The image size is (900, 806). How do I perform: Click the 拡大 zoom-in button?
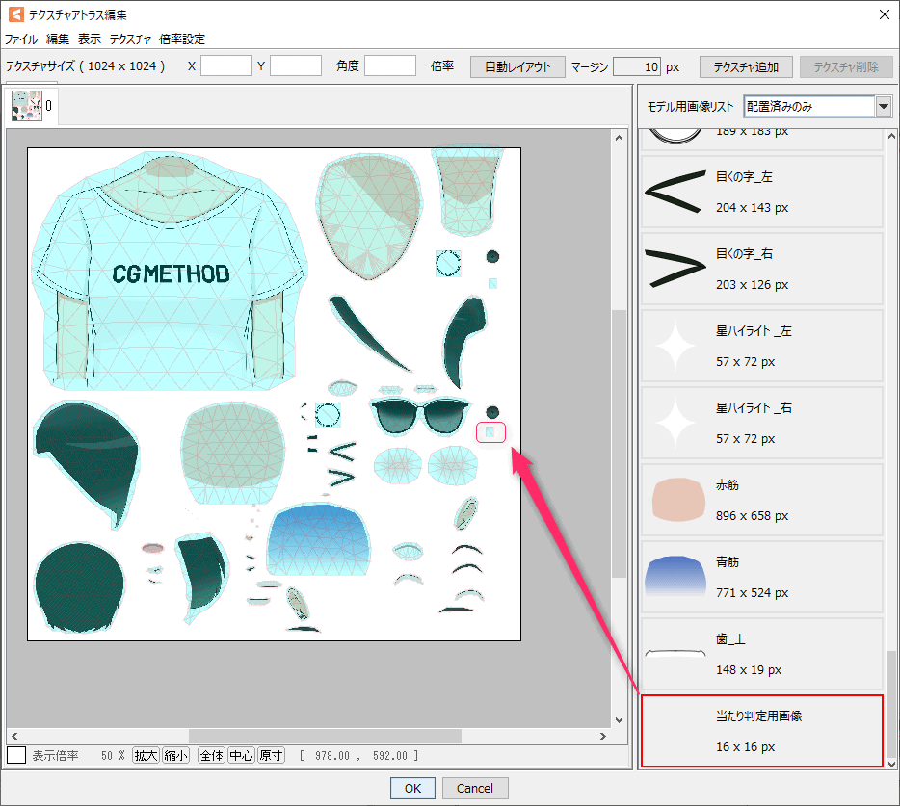point(146,756)
